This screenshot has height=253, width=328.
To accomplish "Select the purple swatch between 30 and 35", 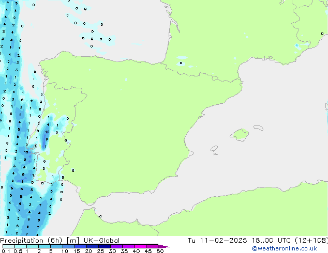I will [116, 246].
